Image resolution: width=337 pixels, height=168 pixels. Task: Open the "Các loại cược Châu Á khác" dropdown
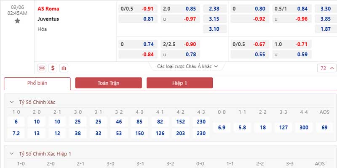[187, 66]
